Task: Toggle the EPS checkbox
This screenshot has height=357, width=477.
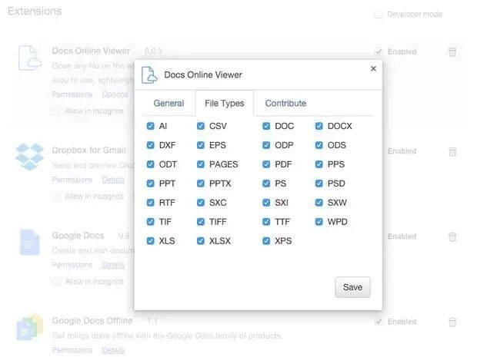Action: (x=201, y=145)
